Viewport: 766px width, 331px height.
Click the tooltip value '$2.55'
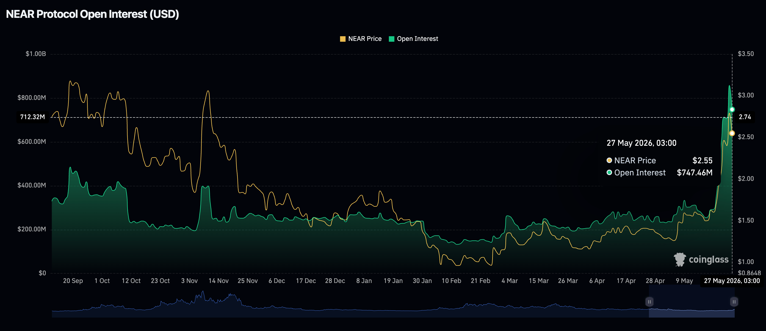pyautogui.click(x=702, y=161)
